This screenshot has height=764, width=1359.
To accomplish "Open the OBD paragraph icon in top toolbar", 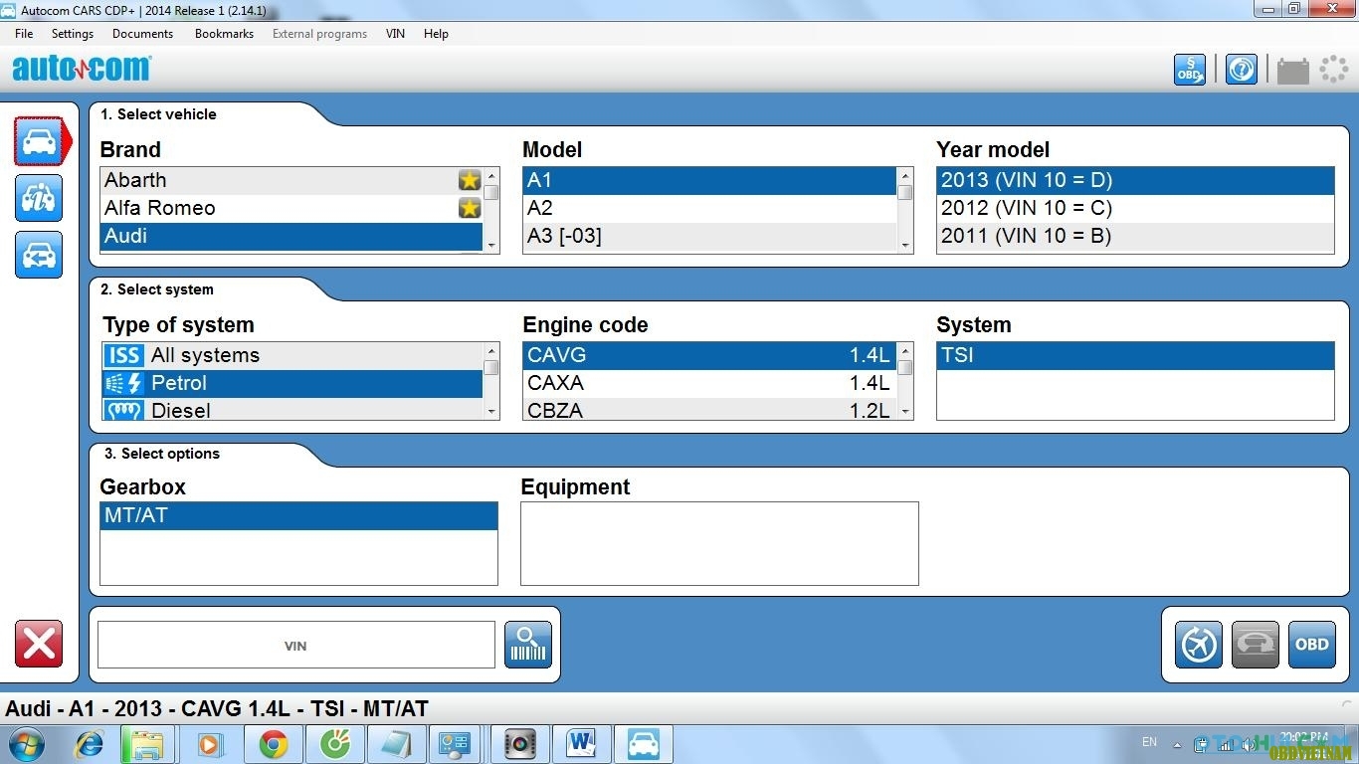I will 1190,70.
